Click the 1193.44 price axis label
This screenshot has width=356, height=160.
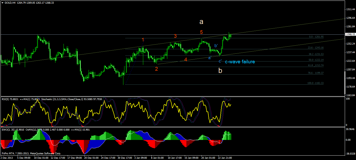click(x=350, y=78)
